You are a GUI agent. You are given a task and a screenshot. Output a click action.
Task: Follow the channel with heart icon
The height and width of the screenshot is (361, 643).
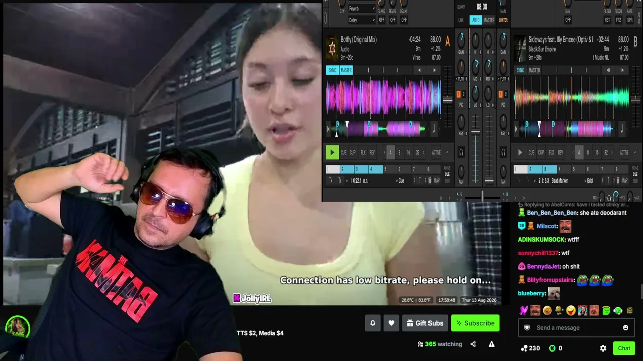point(391,323)
